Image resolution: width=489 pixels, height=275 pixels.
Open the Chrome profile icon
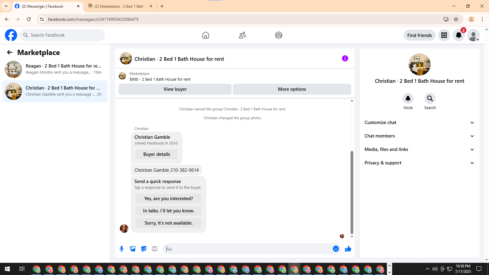coord(471,19)
